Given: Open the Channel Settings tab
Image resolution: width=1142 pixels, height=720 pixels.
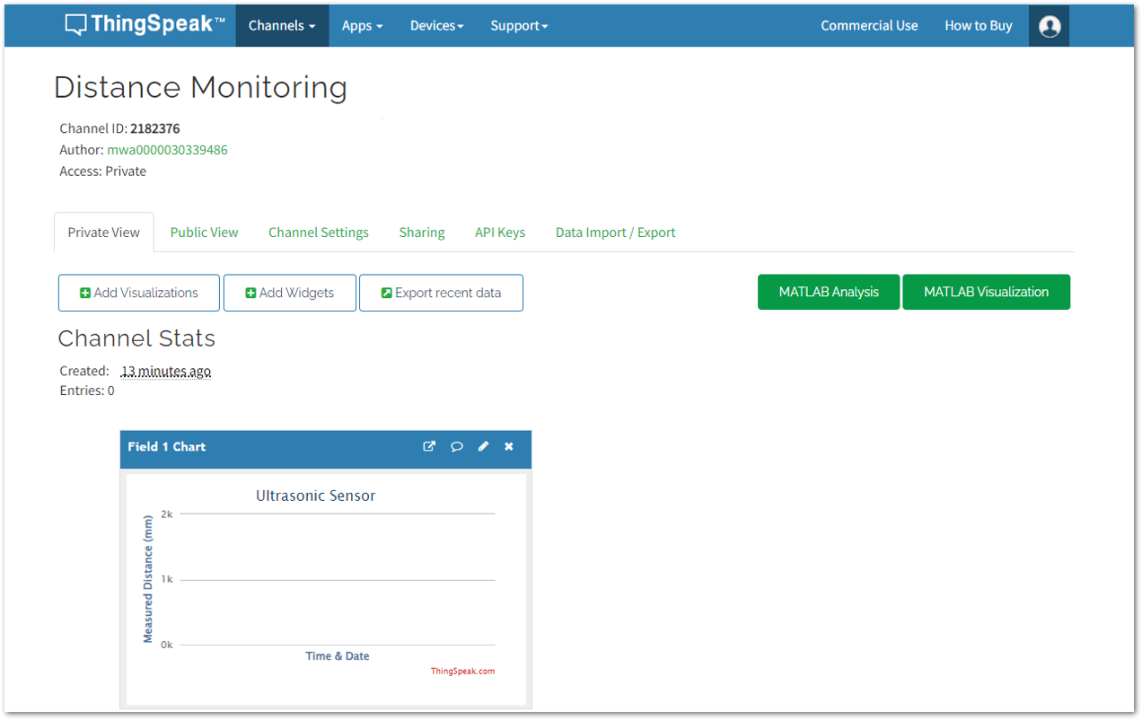Looking at the screenshot, I should tap(319, 233).
